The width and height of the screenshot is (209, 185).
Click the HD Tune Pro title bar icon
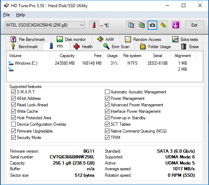[6, 5]
